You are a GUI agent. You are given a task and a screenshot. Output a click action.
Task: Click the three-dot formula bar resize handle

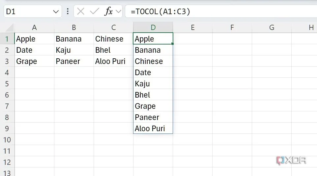[x=68, y=12]
